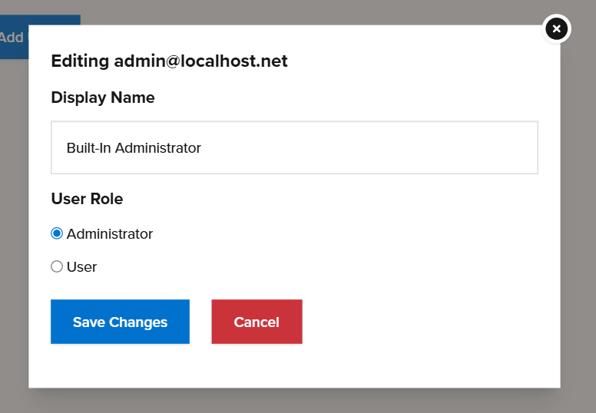
Task: Click the Administrator role label text
Action: tap(110, 234)
